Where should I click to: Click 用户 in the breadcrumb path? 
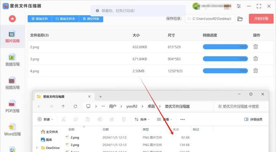112,106
